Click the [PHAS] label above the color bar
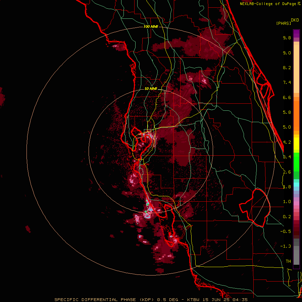Screen dimensions: 302x302 coord(284,23)
